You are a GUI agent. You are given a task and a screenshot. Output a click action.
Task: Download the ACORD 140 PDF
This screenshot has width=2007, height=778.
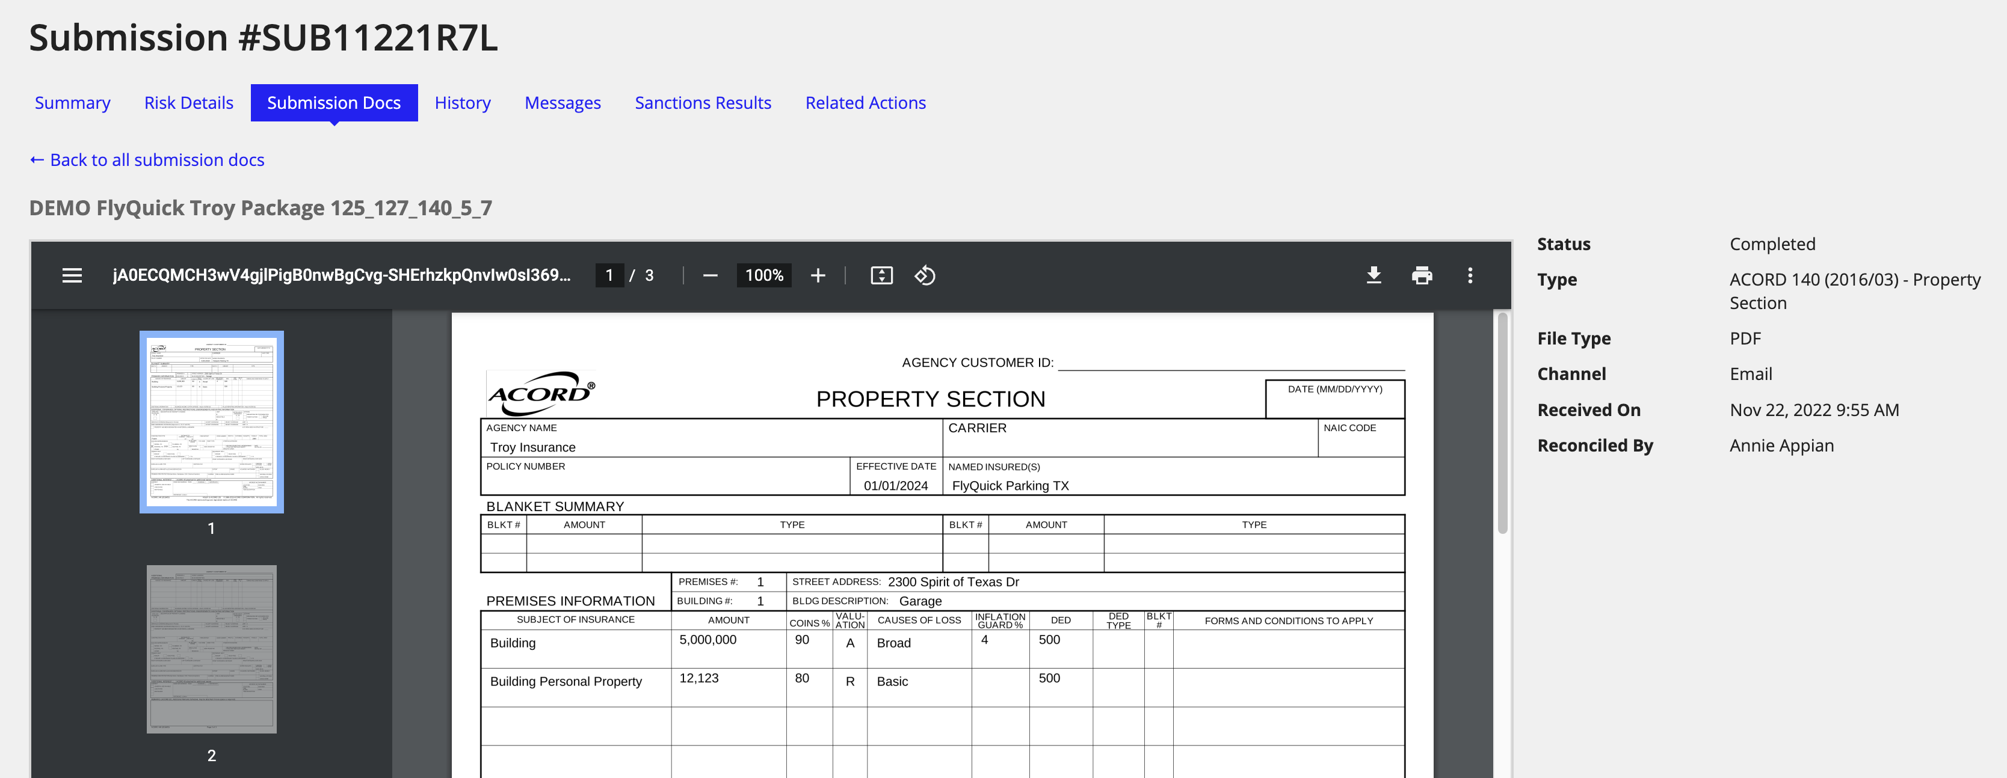1373,275
